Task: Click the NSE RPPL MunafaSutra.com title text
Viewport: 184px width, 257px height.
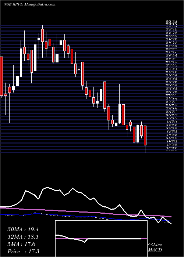Action: (x=29, y=4)
